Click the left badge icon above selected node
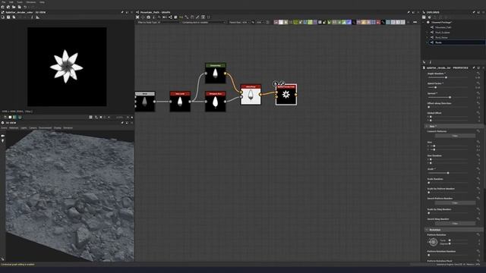486x273 pixels. pos(275,84)
